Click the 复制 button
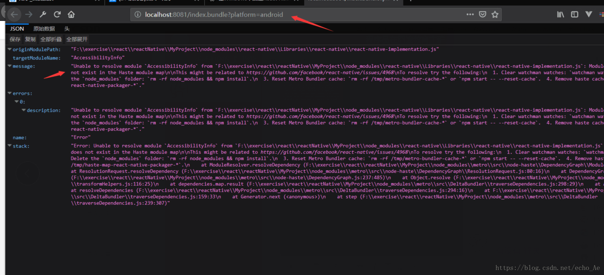The width and height of the screenshot is (604, 275). pos(30,39)
